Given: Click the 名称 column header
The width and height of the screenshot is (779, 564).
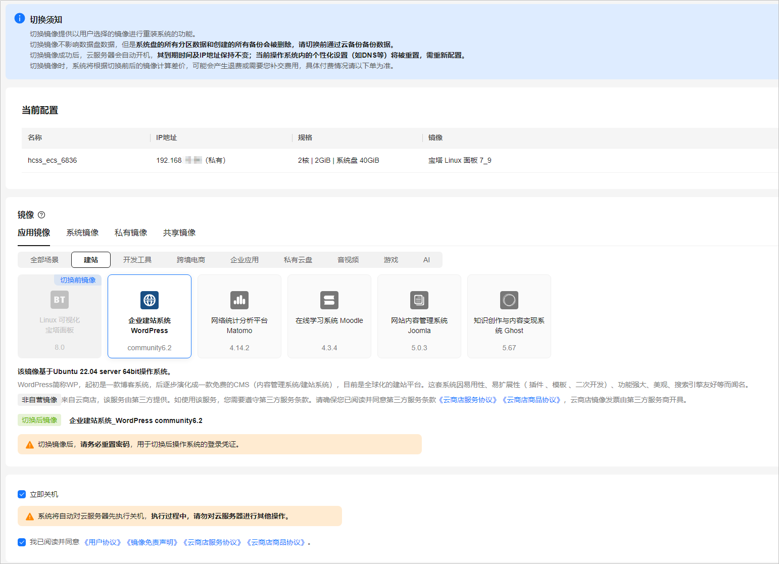Looking at the screenshot, I should coord(35,137).
